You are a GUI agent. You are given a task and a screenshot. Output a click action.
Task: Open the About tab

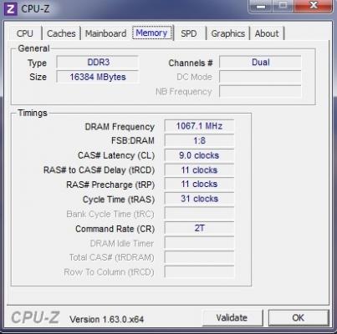coord(267,33)
